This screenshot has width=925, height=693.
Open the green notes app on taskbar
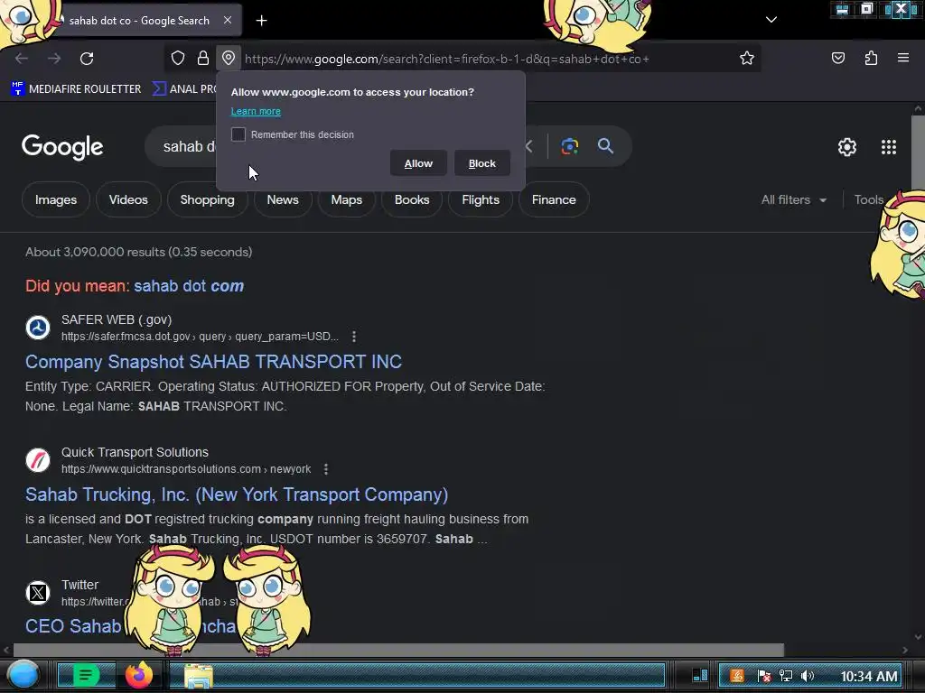click(86, 675)
